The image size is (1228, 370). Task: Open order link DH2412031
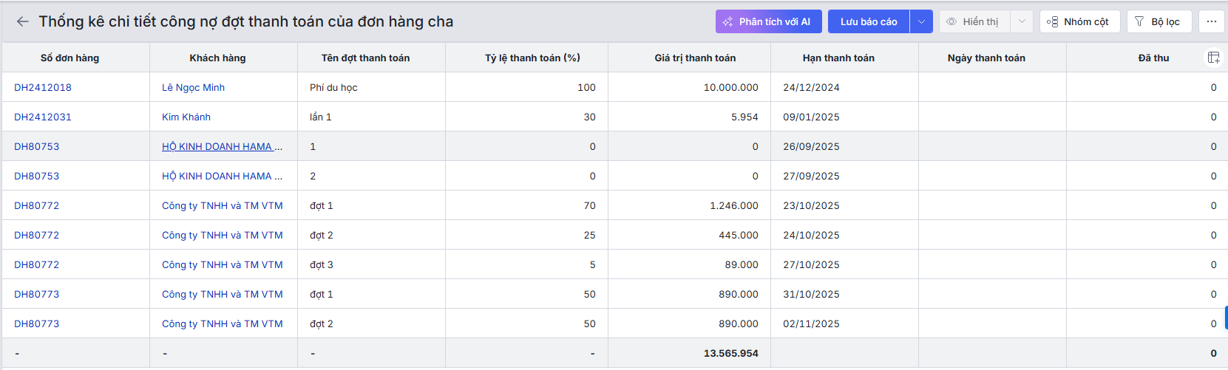click(43, 117)
